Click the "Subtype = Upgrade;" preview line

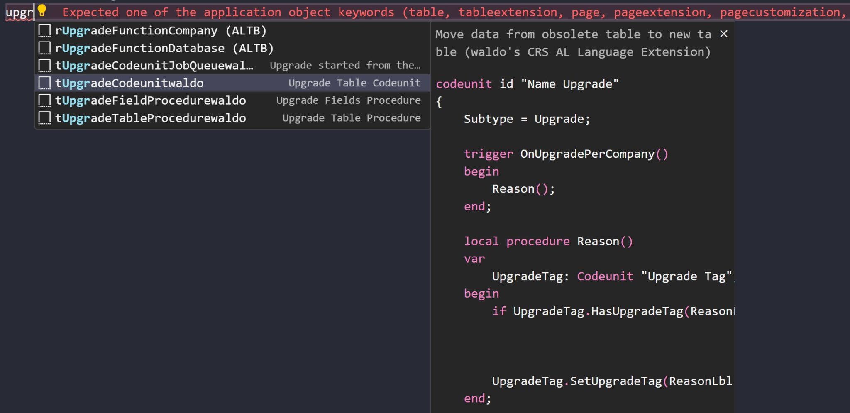tap(527, 119)
